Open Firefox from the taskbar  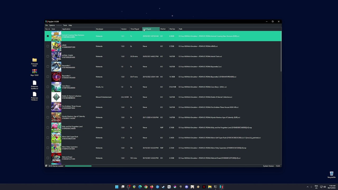tap(152, 187)
